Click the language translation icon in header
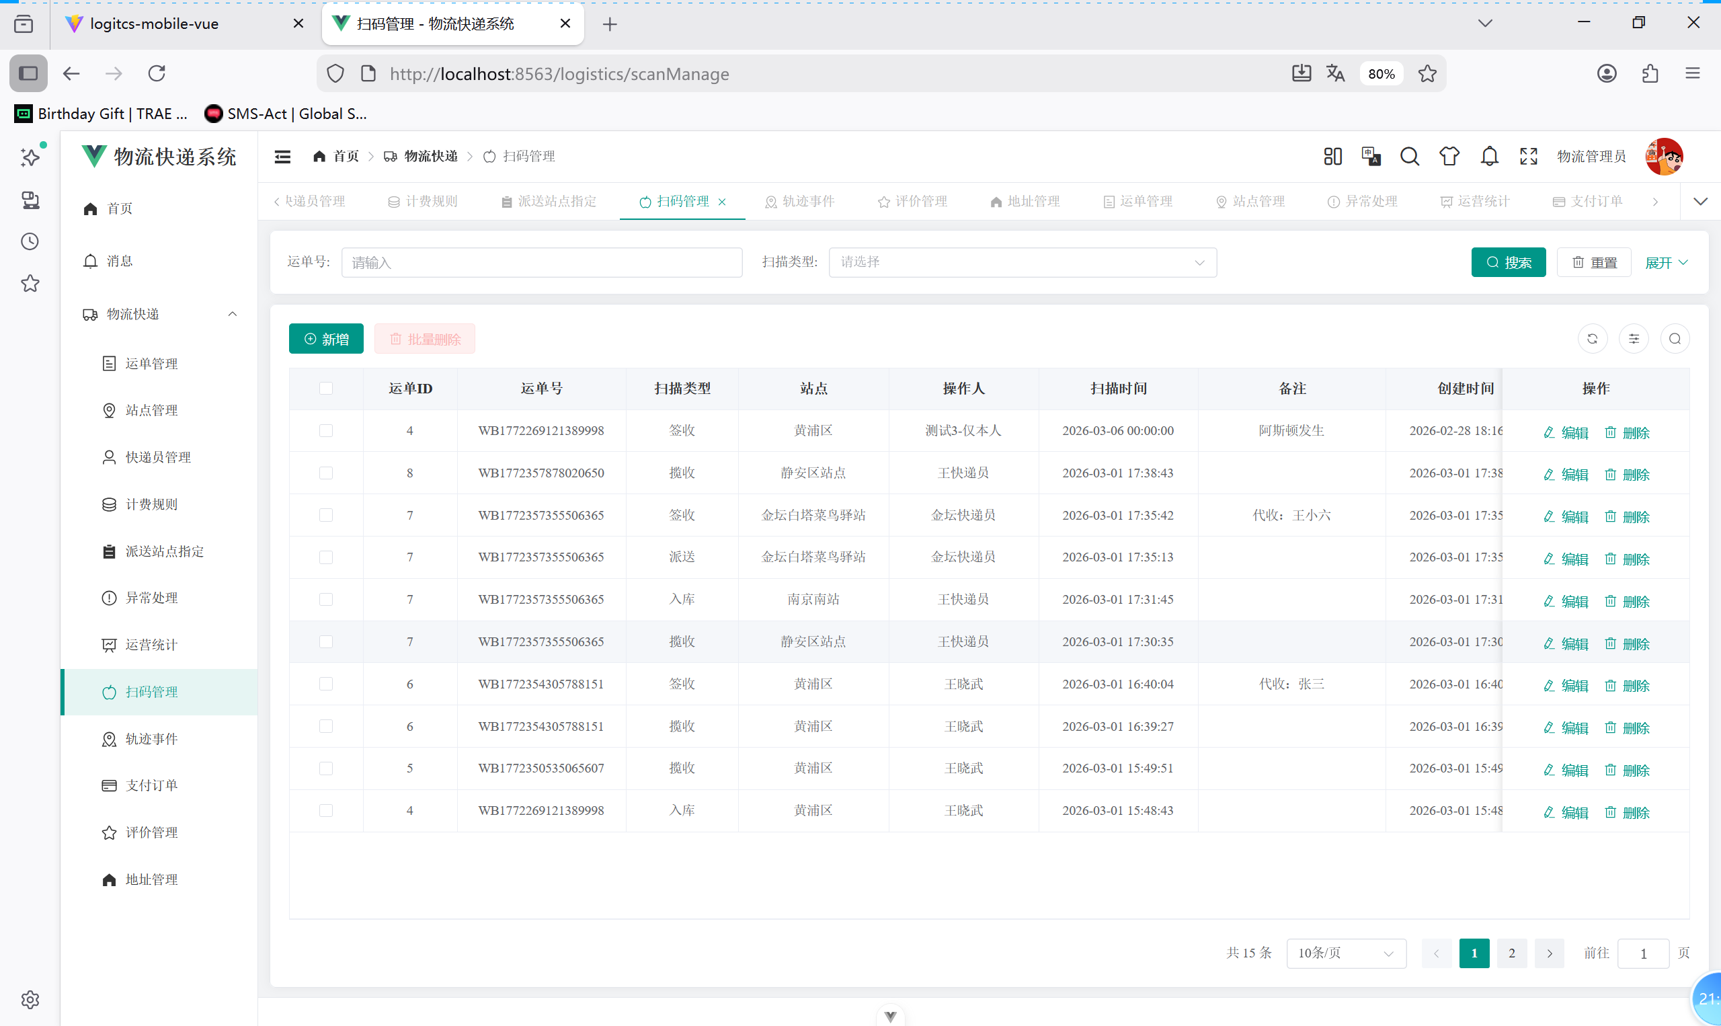This screenshot has height=1026, width=1721. (x=1371, y=156)
